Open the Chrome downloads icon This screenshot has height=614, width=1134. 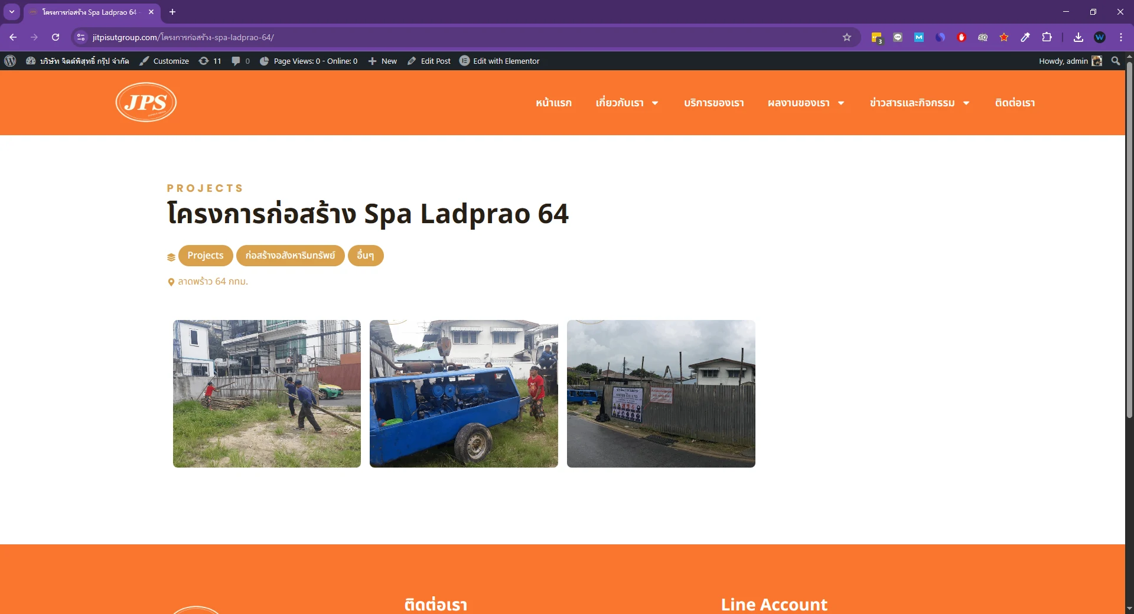[x=1078, y=37]
